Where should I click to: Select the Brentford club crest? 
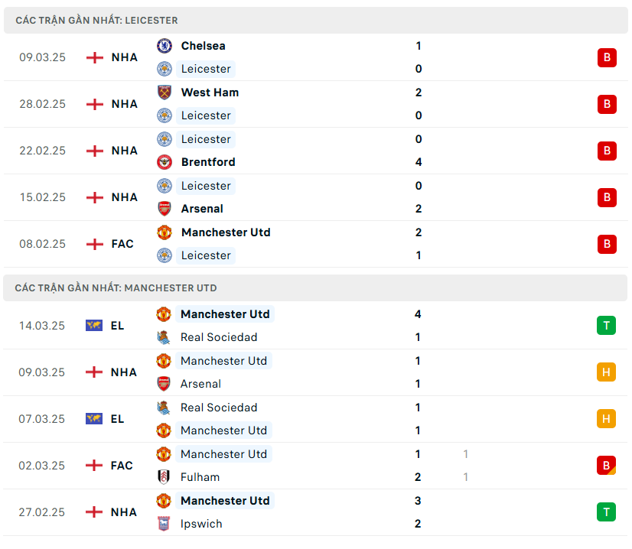pyautogui.click(x=165, y=162)
